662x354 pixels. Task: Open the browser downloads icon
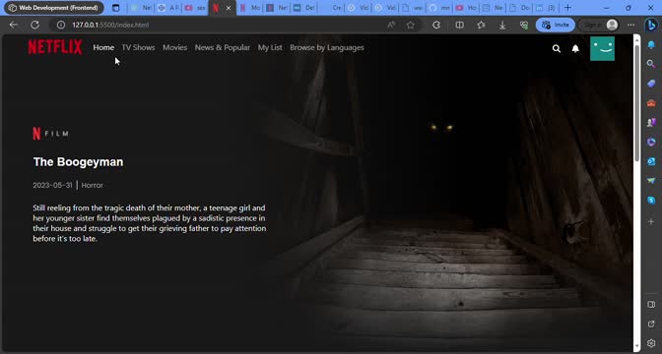(502, 25)
